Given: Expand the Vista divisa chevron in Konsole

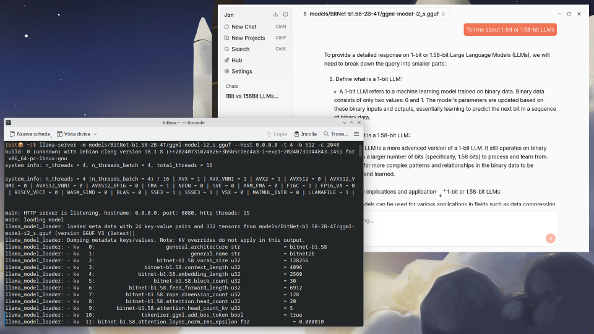Looking at the screenshot, I should 95,134.
